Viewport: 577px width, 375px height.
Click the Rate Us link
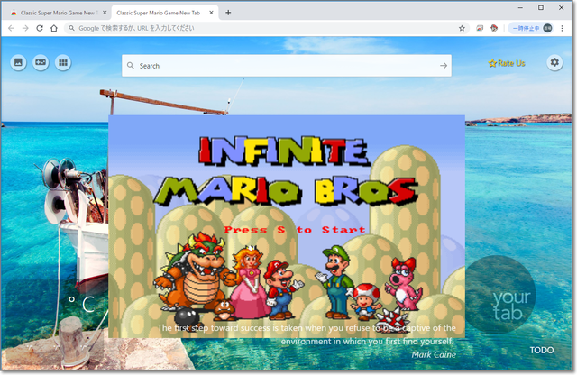[x=506, y=63]
